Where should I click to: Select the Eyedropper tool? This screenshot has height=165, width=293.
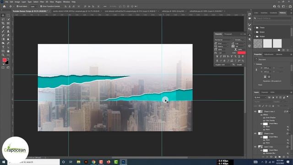tap(3, 27)
